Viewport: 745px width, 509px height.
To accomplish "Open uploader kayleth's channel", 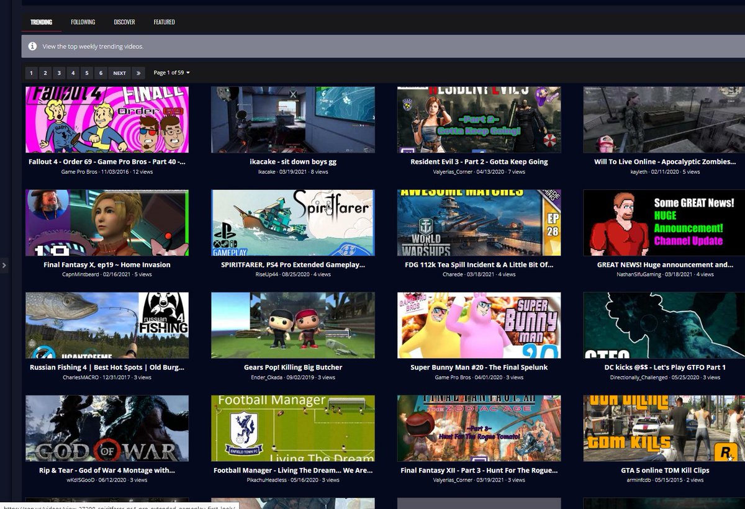I will [x=639, y=171].
